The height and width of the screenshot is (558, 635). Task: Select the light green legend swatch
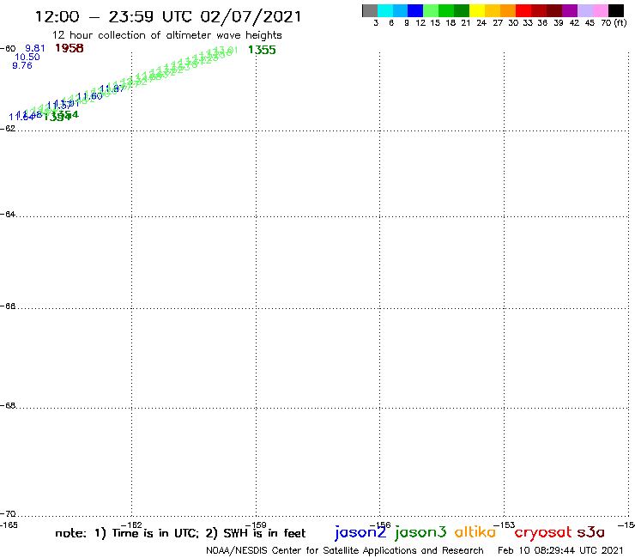click(x=431, y=10)
